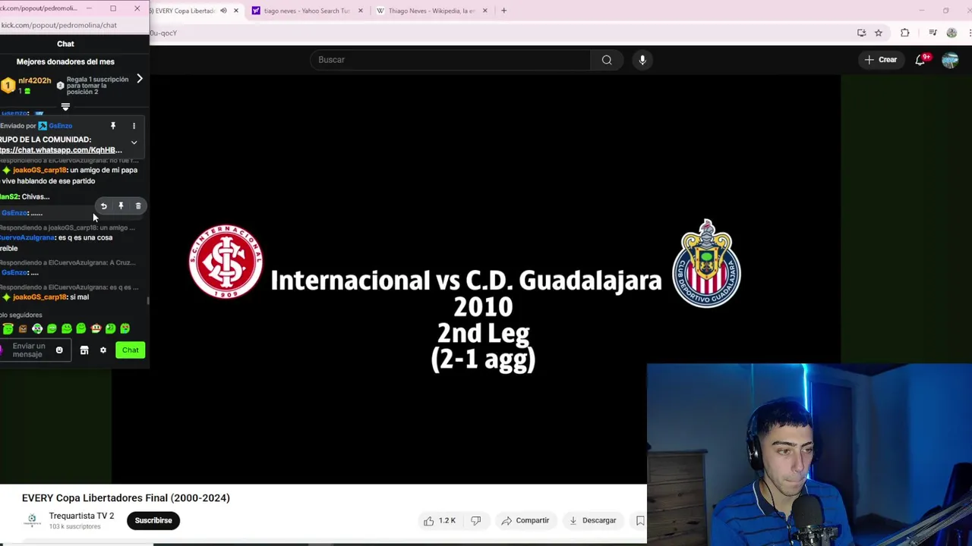Click the GsEnzo name in pinned message
The height and width of the screenshot is (546, 972).
60,126
